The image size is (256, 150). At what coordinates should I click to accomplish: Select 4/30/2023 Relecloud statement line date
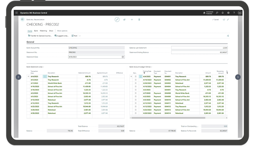point(35,113)
